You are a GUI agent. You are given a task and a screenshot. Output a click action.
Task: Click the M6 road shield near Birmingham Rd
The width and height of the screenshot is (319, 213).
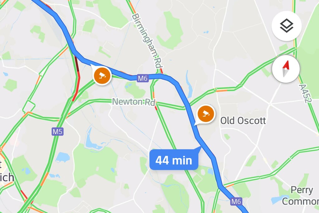tap(143, 78)
